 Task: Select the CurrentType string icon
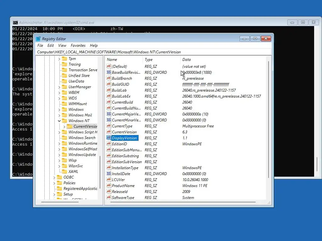(108, 126)
